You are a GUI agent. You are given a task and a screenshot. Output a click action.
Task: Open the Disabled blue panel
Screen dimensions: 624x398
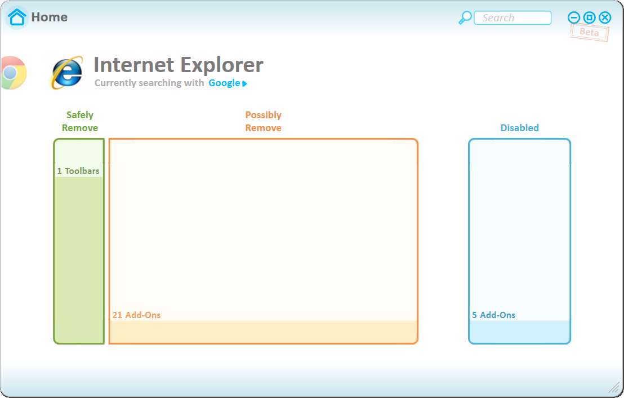tap(520, 241)
